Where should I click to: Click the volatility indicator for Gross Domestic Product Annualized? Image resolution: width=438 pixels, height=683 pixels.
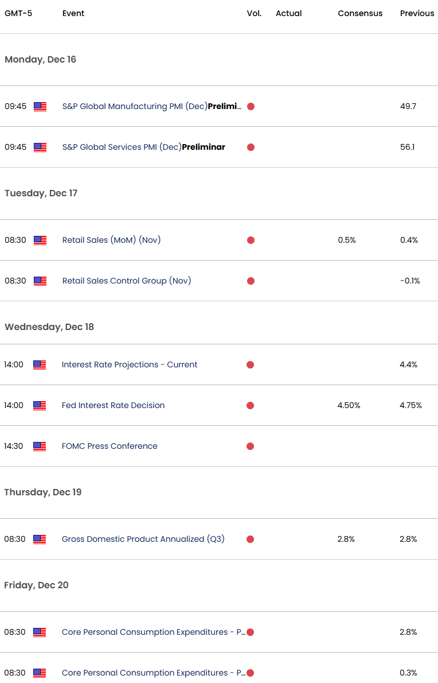(251, 539)
